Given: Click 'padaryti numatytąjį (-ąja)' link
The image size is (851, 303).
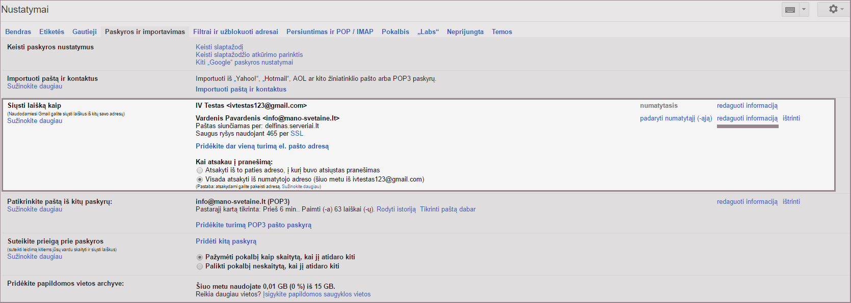Looking at the screenshot, I should (676, 118).
